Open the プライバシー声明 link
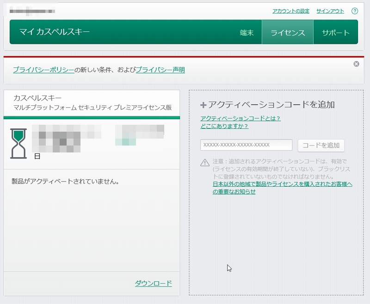 point(160,70)
